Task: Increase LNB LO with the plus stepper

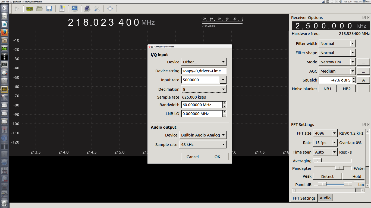Action: [224, 112]
